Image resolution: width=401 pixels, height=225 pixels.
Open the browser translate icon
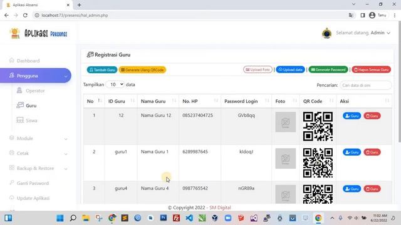click(x=351, y=15)
